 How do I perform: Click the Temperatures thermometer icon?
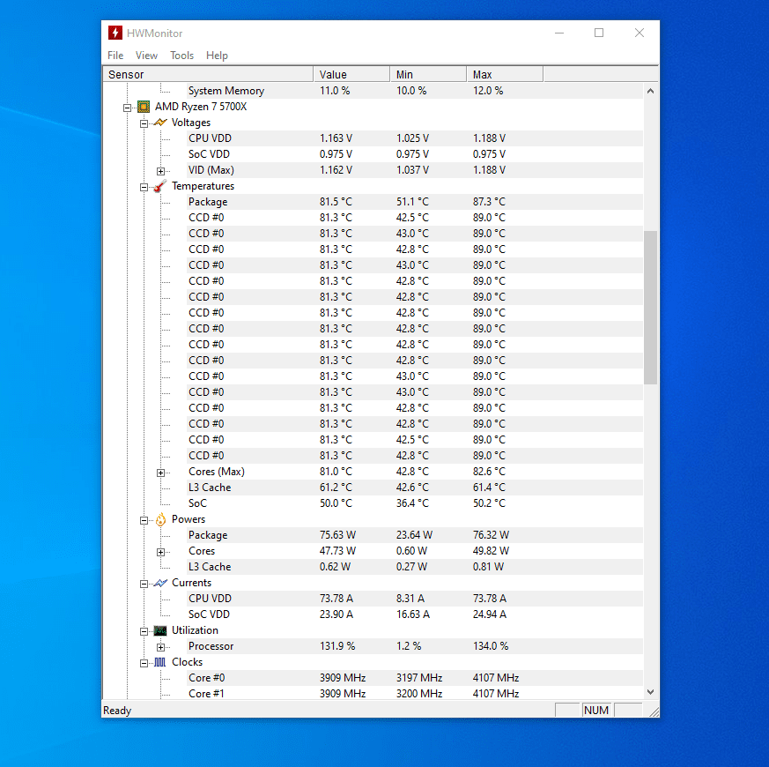[x=160, y=186]
